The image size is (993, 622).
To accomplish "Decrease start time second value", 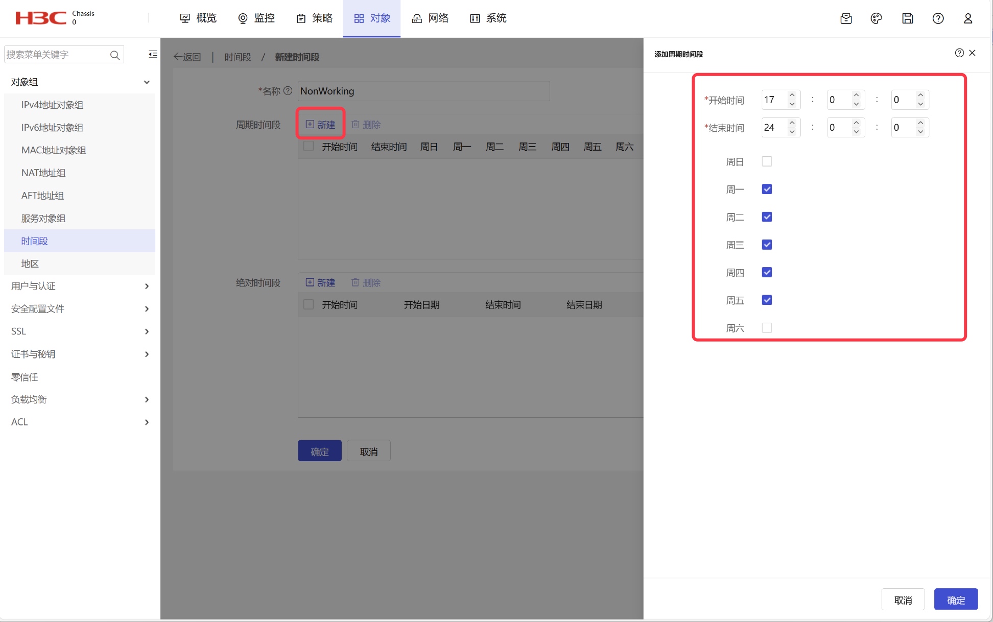I will [920, 104].
